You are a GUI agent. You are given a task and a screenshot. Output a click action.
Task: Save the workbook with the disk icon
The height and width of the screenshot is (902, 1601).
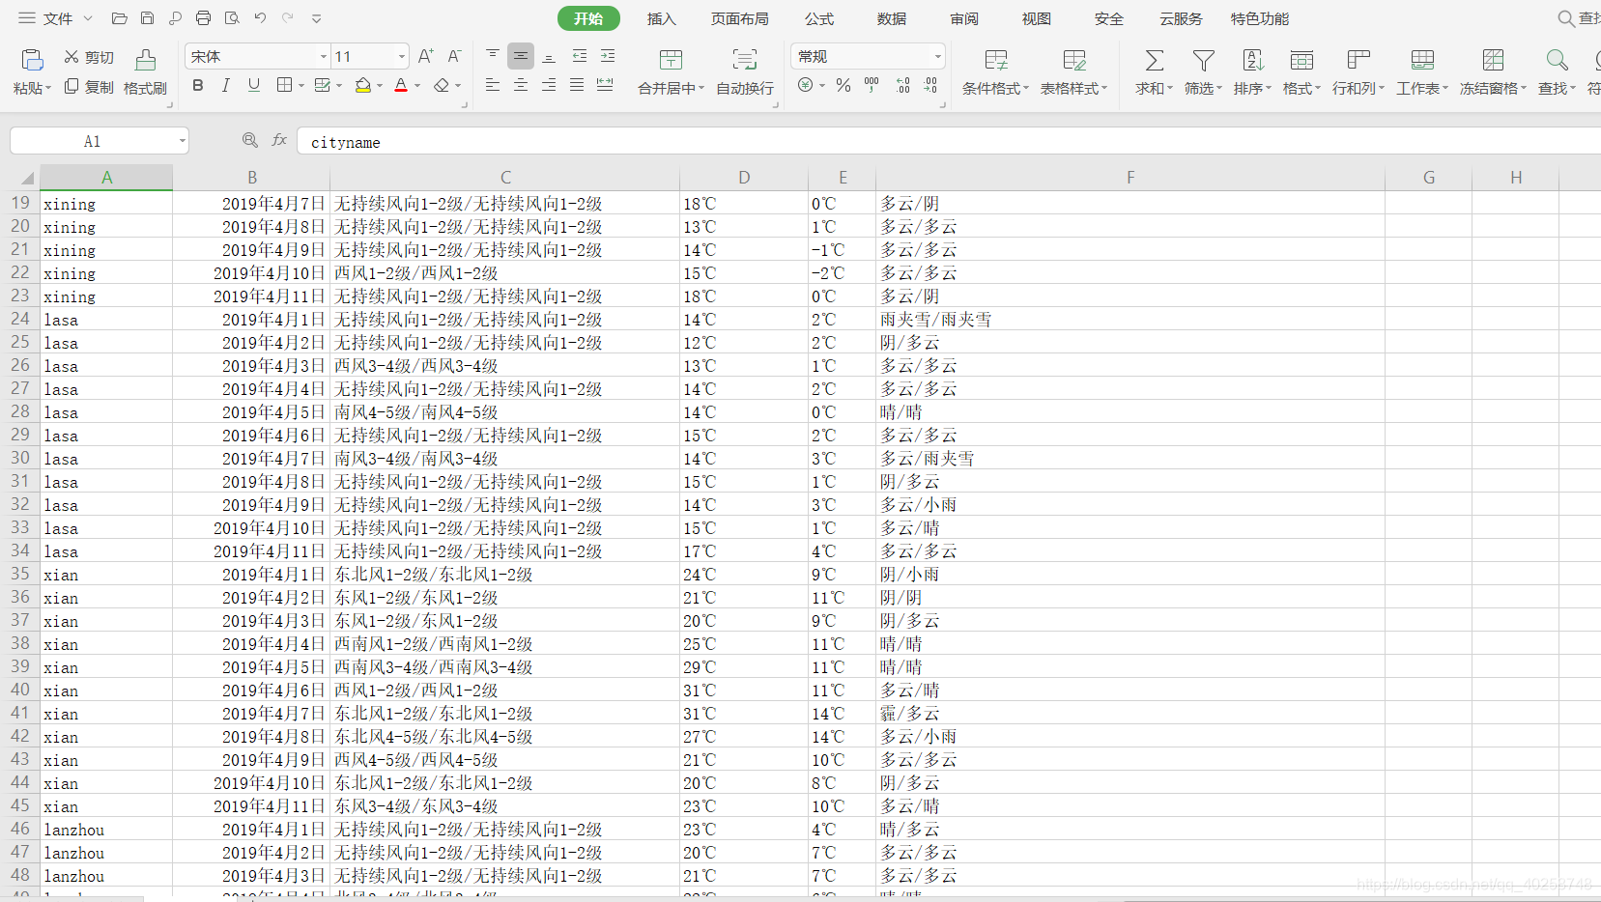pyautogui.click(x=147, y=18)
